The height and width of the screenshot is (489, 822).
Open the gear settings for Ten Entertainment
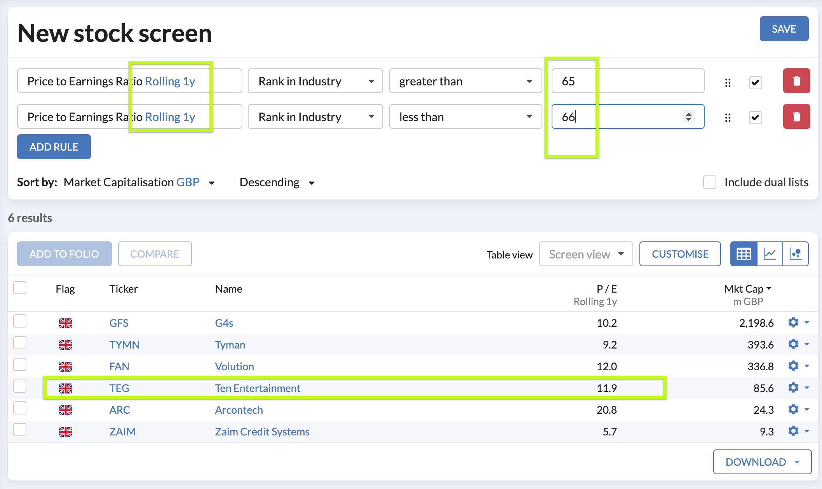[793, 388]
